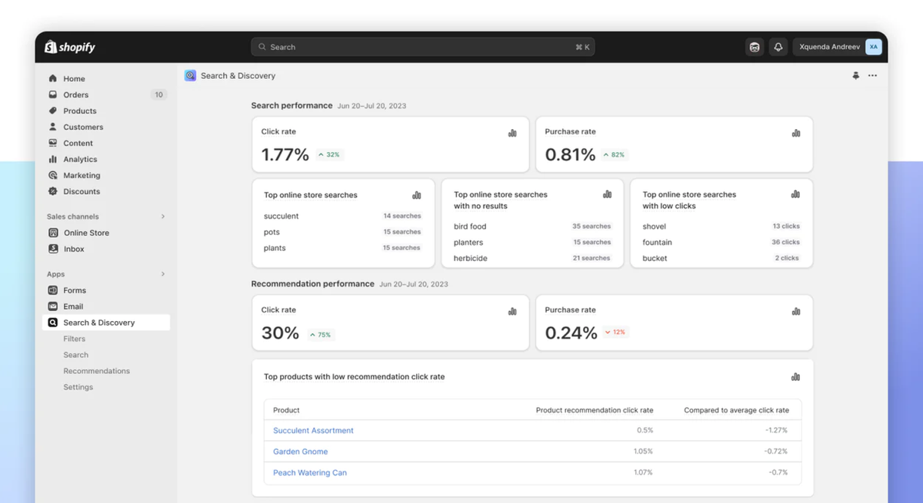Open the Shopify Sidekick assistant
Image resolution: width=923 pixels, height=503 pixels.
(x=755, y=47)
